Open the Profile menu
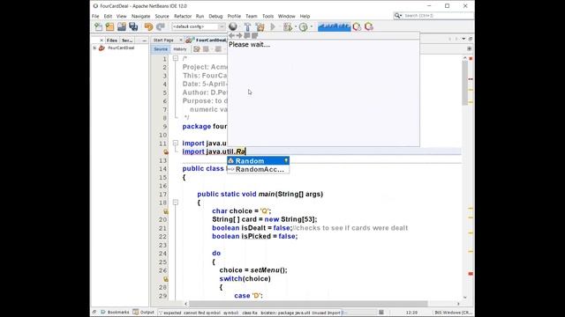Viewport: 565px width, 317px height. (x=234, y=16)
